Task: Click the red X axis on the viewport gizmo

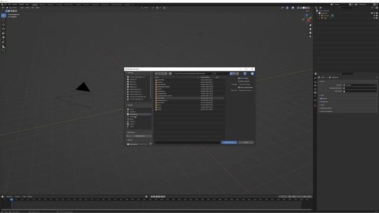Action: point(309,21)
